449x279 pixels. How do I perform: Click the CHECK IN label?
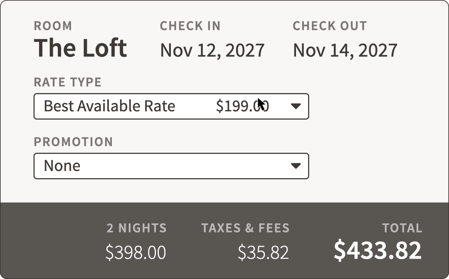tap(190, 26)
